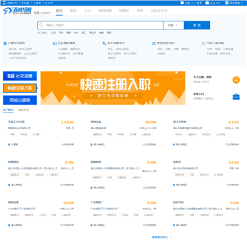Click the 百城APP link in the top bar
The image size is (247, 247).
(12, 3)
